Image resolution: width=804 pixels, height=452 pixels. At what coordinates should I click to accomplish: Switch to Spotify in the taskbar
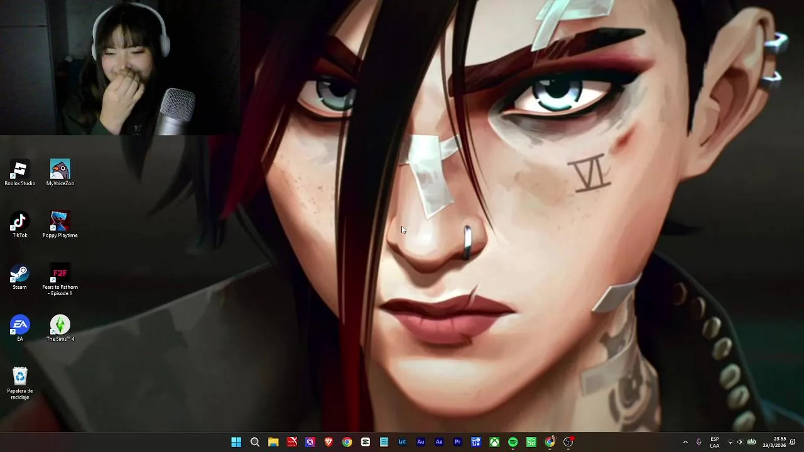(513, 442)
